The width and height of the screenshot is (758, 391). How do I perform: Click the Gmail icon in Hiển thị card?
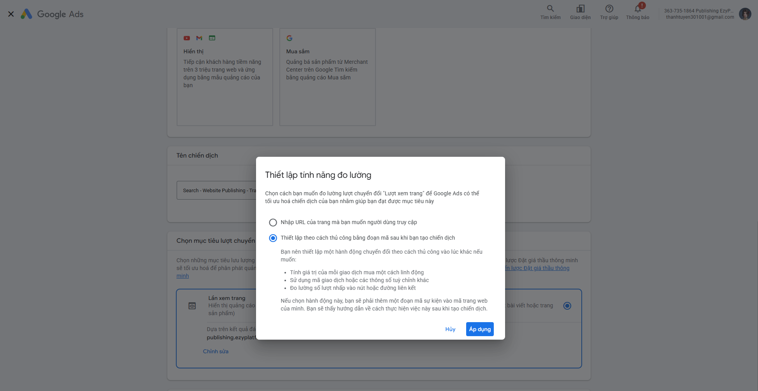coord(199,38)
